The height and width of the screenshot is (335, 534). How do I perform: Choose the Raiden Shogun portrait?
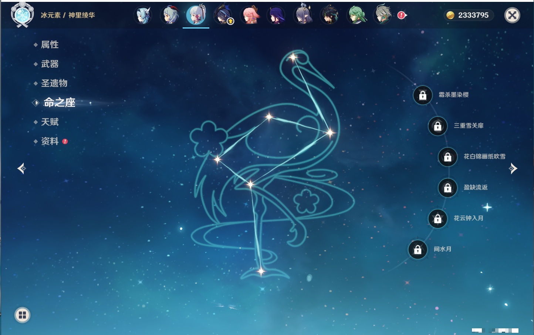click(x=276, y=16)
